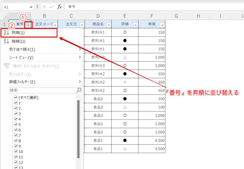This screenshot has width=244, height=169.
Task: Uncheck filter value 7
Action: coord(16,135)
